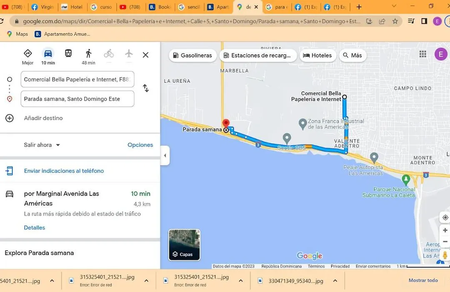Select the cycling travel mode

[109, 53]
